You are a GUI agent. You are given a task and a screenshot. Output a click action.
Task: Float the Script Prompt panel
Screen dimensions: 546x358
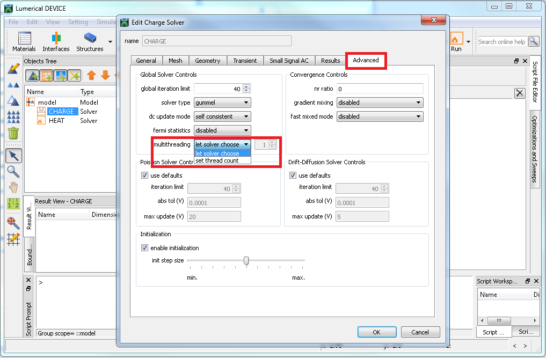point(28,288)
